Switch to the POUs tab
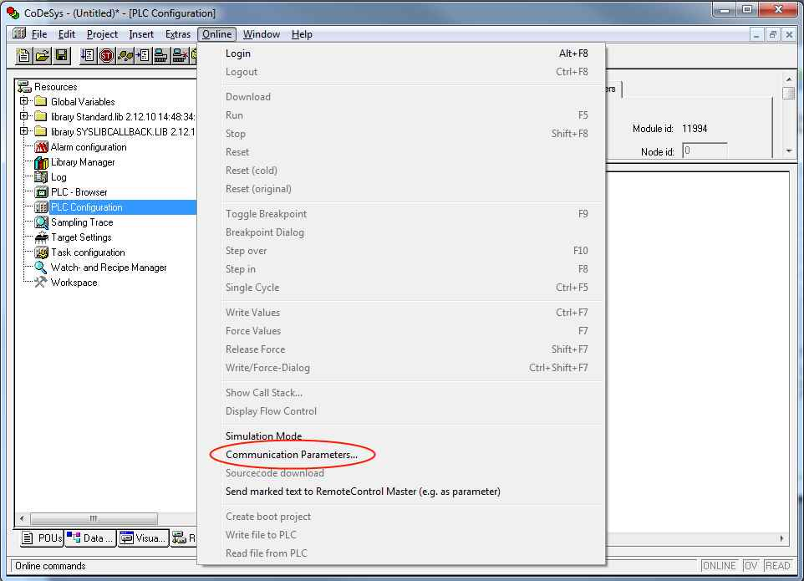Image resolution: width=804 pixels, height=581 pixels. [43, 538]
